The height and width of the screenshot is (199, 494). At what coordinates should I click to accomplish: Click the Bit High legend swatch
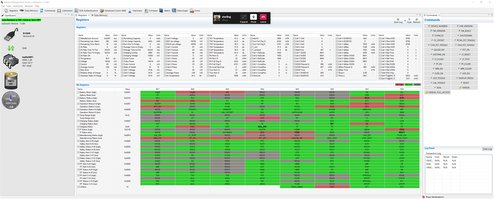point(400,85)
